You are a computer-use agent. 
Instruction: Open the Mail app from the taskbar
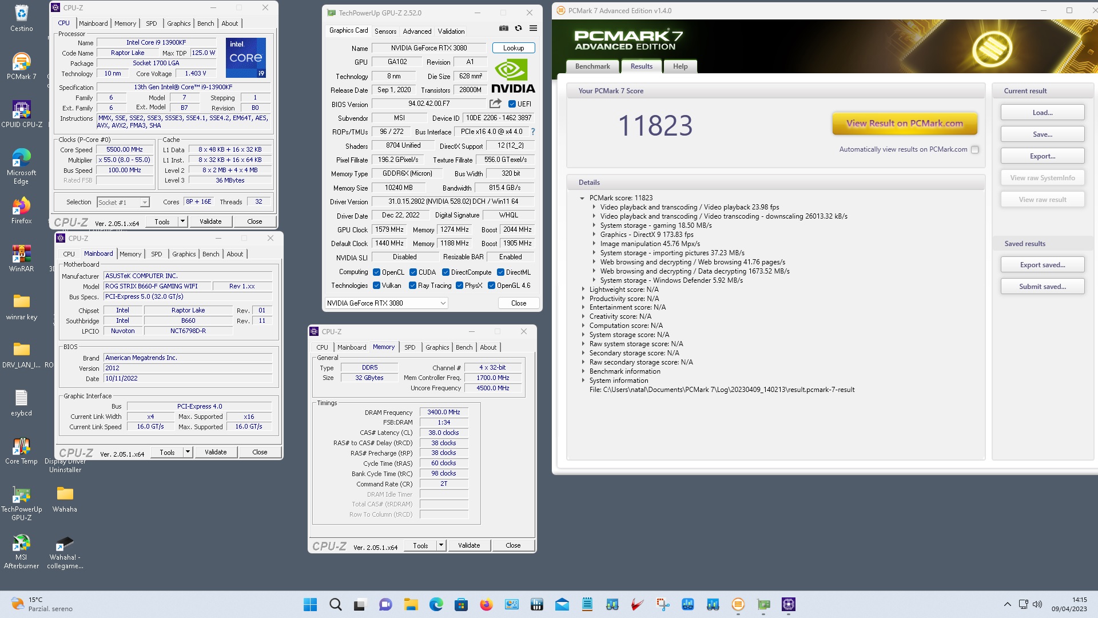point(562,604)
